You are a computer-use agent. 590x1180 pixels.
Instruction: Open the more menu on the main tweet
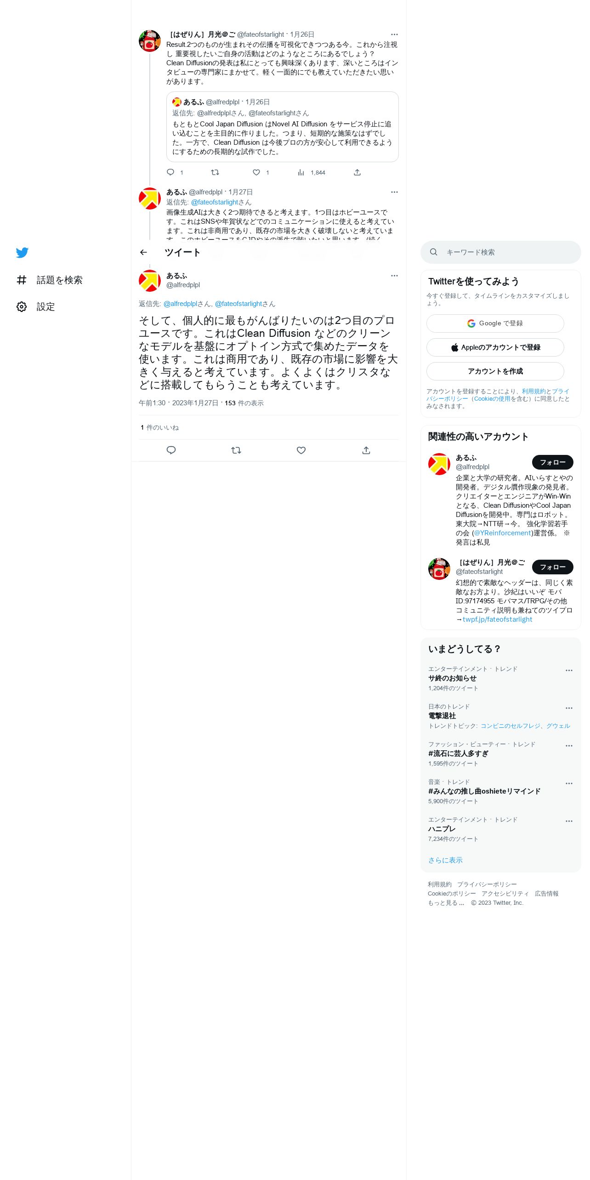pos(394,276)
